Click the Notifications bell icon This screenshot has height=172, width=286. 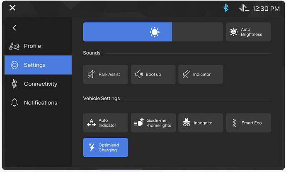pyautogui.click(x=14, y=103)
